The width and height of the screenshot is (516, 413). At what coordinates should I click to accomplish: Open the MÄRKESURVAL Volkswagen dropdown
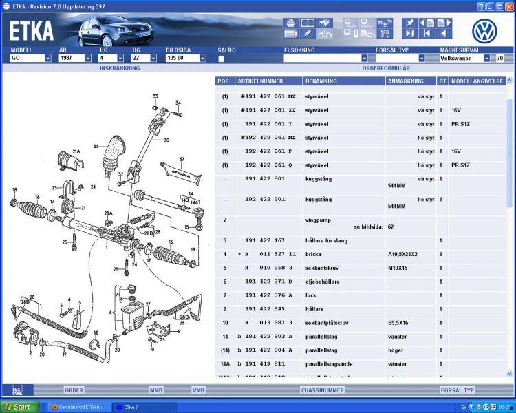[x=486, y=59]
